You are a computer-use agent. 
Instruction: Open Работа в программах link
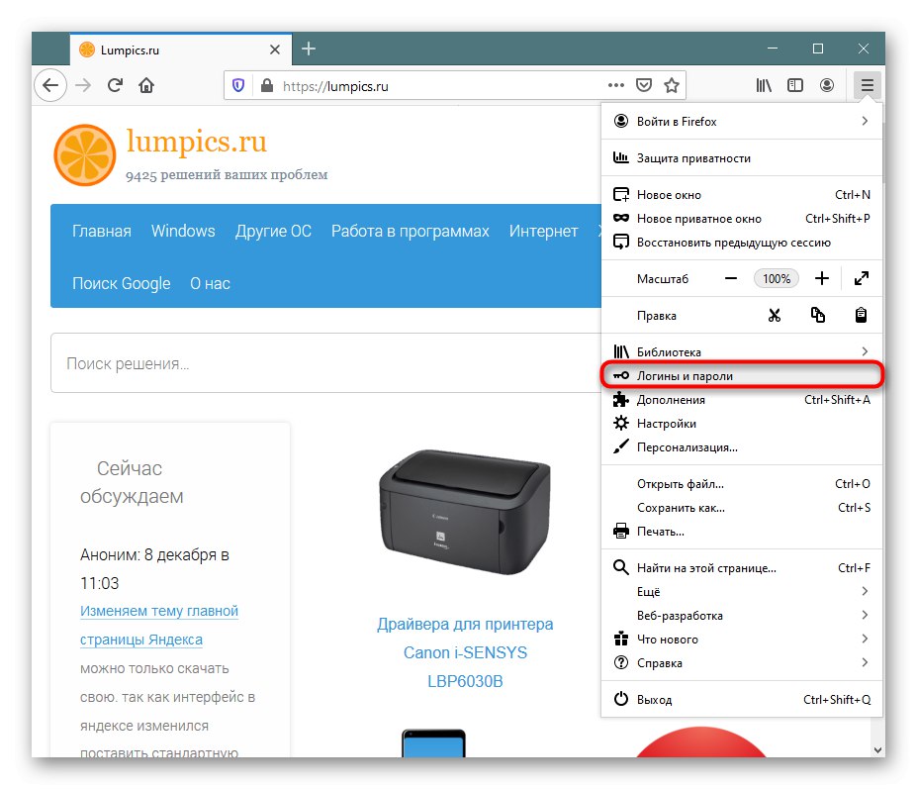tap(410, 232)
